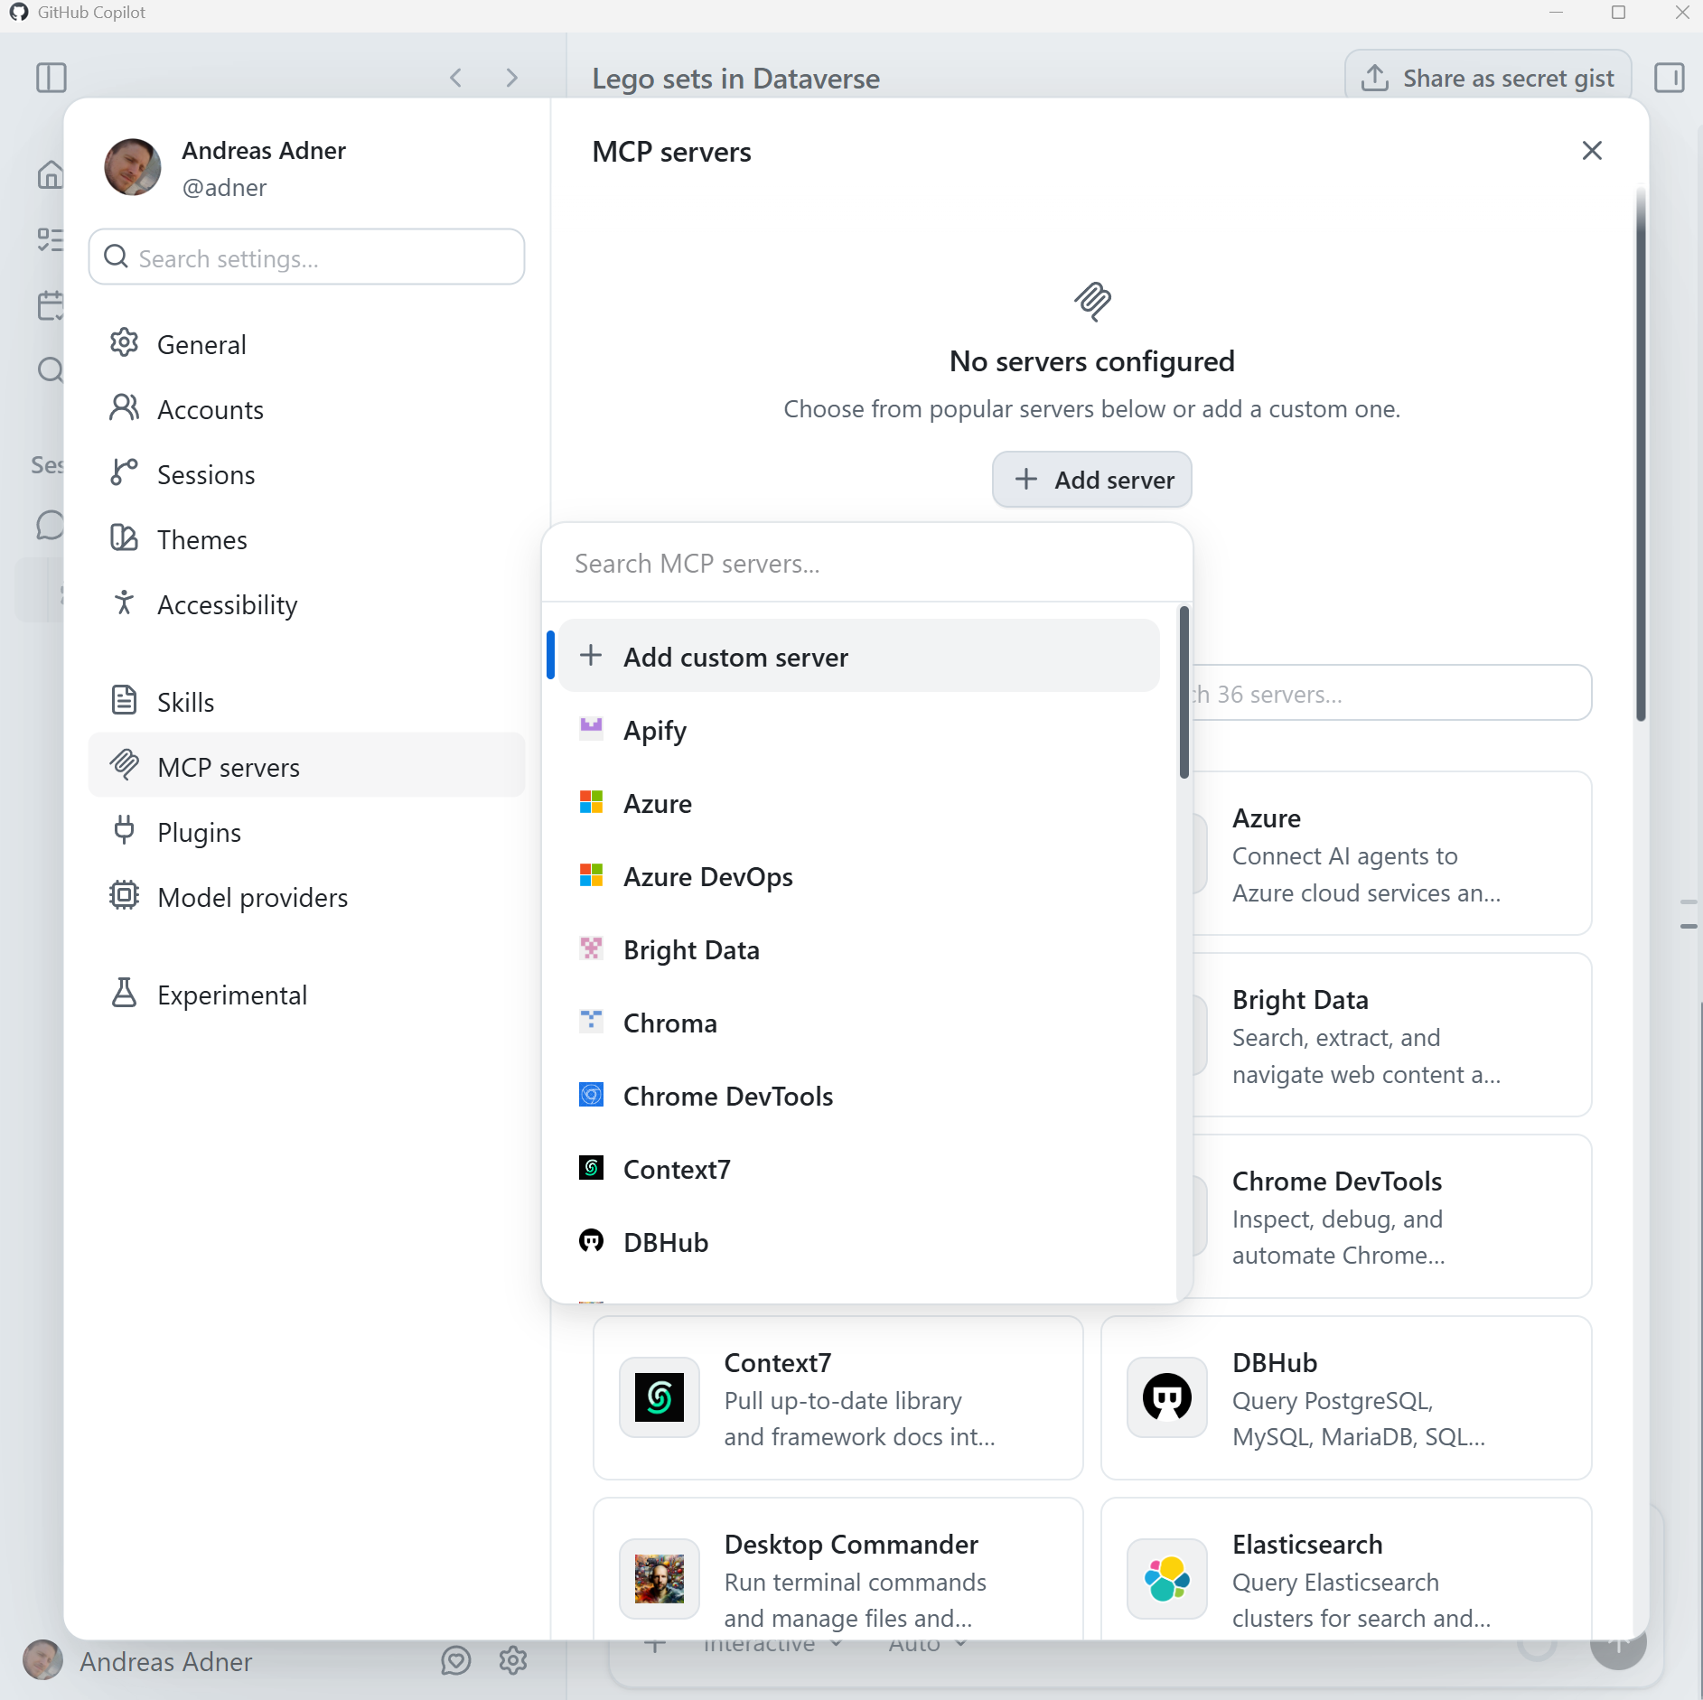Image resolution: width=1703 pixels, height=1700 pixels.
Task: Select DBHub in the server dropdown
Action: 858,1242
